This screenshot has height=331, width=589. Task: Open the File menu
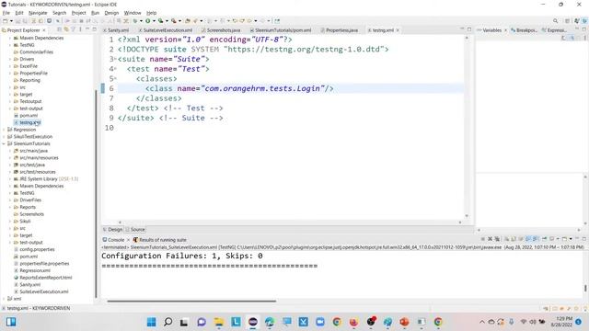[x=6, y=13]
